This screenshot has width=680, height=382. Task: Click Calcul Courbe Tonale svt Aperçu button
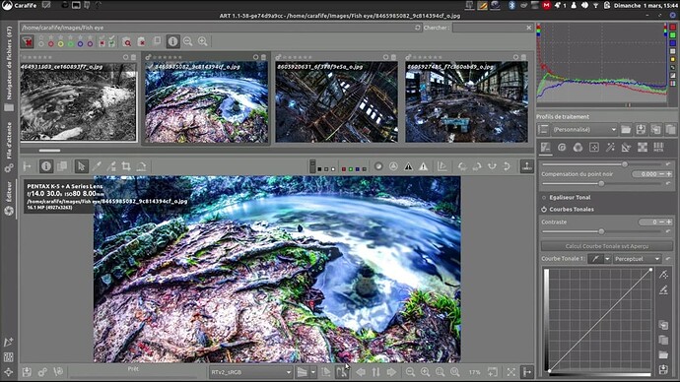click(x=607, y=246)
